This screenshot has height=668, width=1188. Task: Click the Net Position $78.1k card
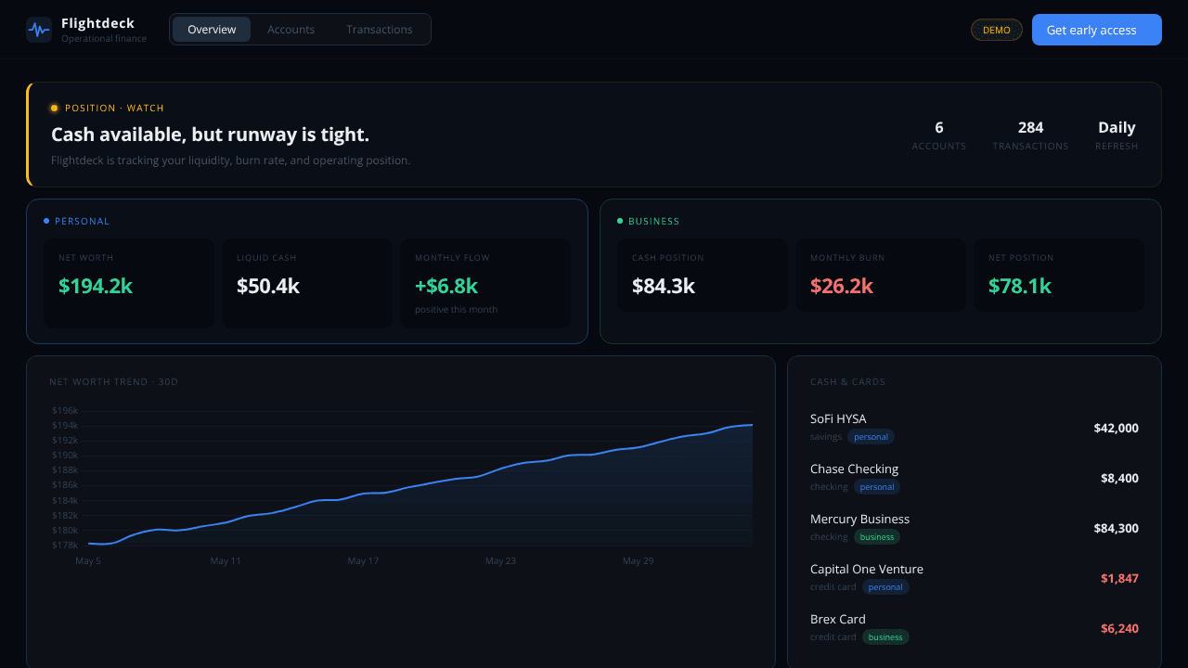(1059, 275)
